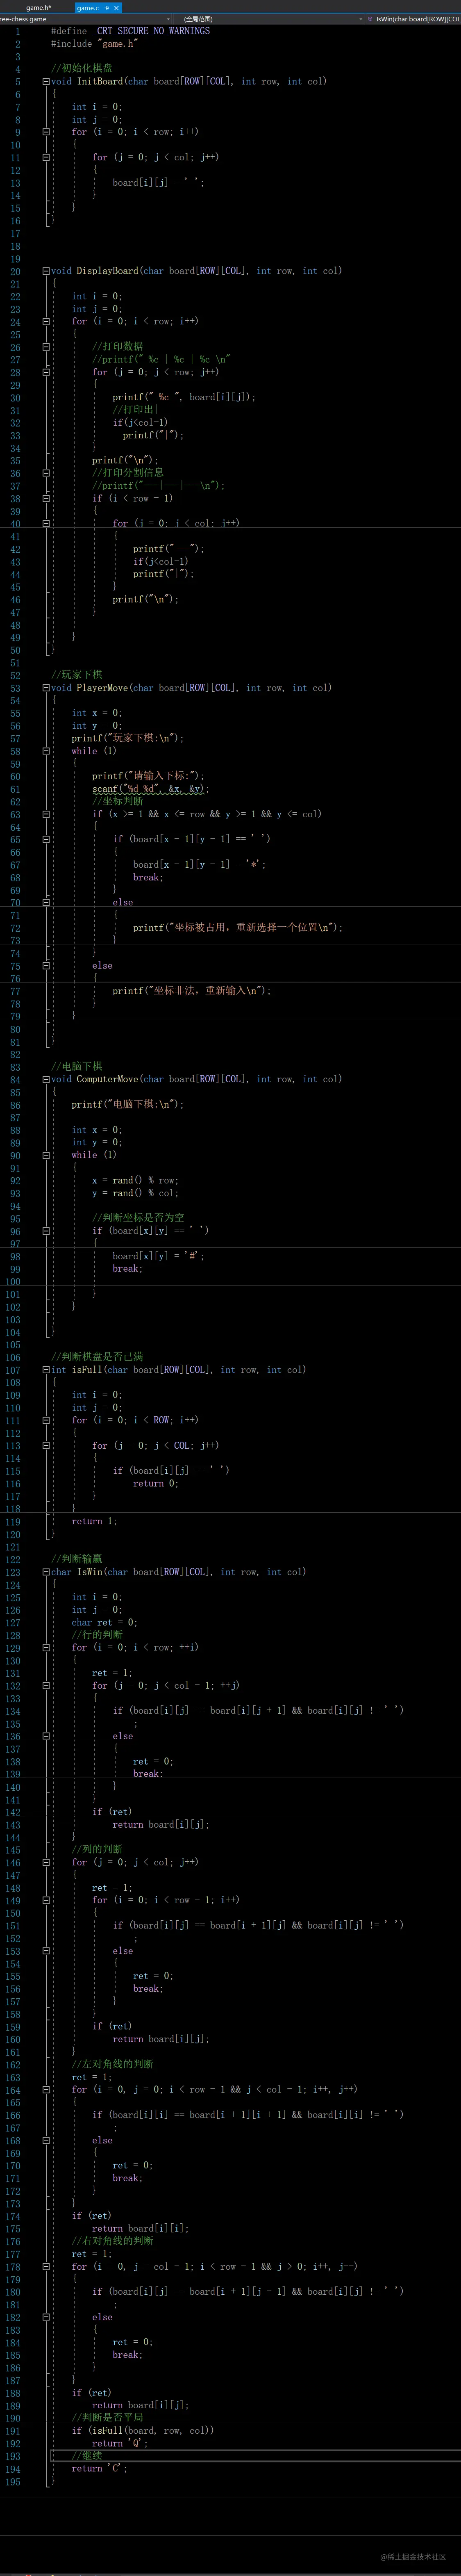Collapse the while loop at line 58
Image resolution: width=461 pixels, height=2576 pixels.
[x=46, y=751]
